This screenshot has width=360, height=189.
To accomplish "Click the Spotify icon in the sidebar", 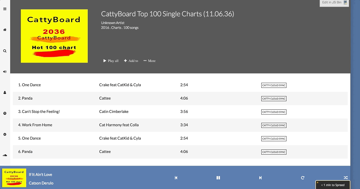I will click(x=5, y=113).
